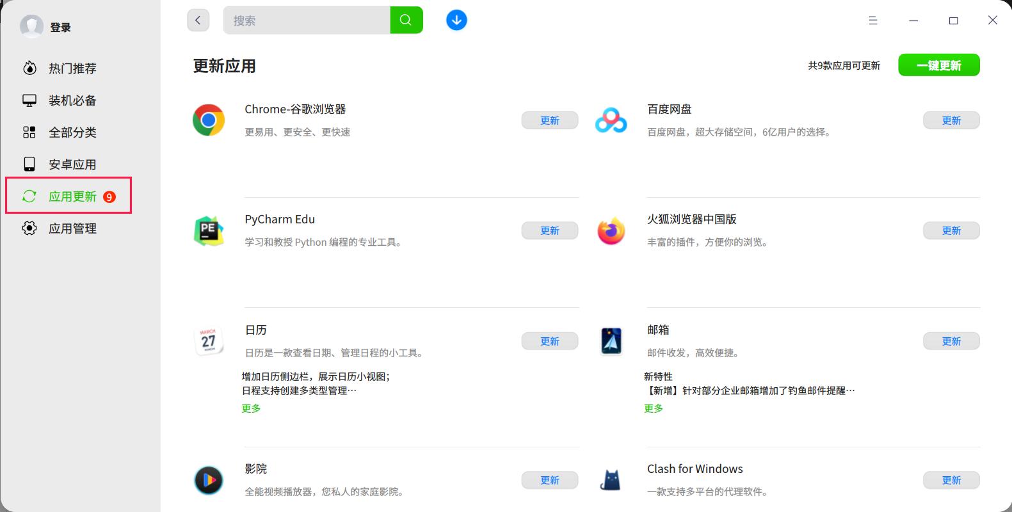Click the PyCharm Edu app icon
Viewport: 1012px width, 512px height.
point(208,230)
